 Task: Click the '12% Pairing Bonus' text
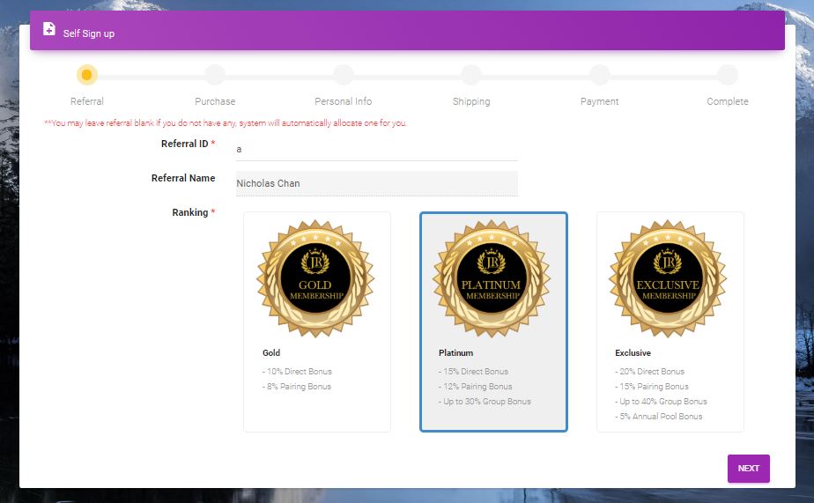pyautogui.click(x=476, y=387)
